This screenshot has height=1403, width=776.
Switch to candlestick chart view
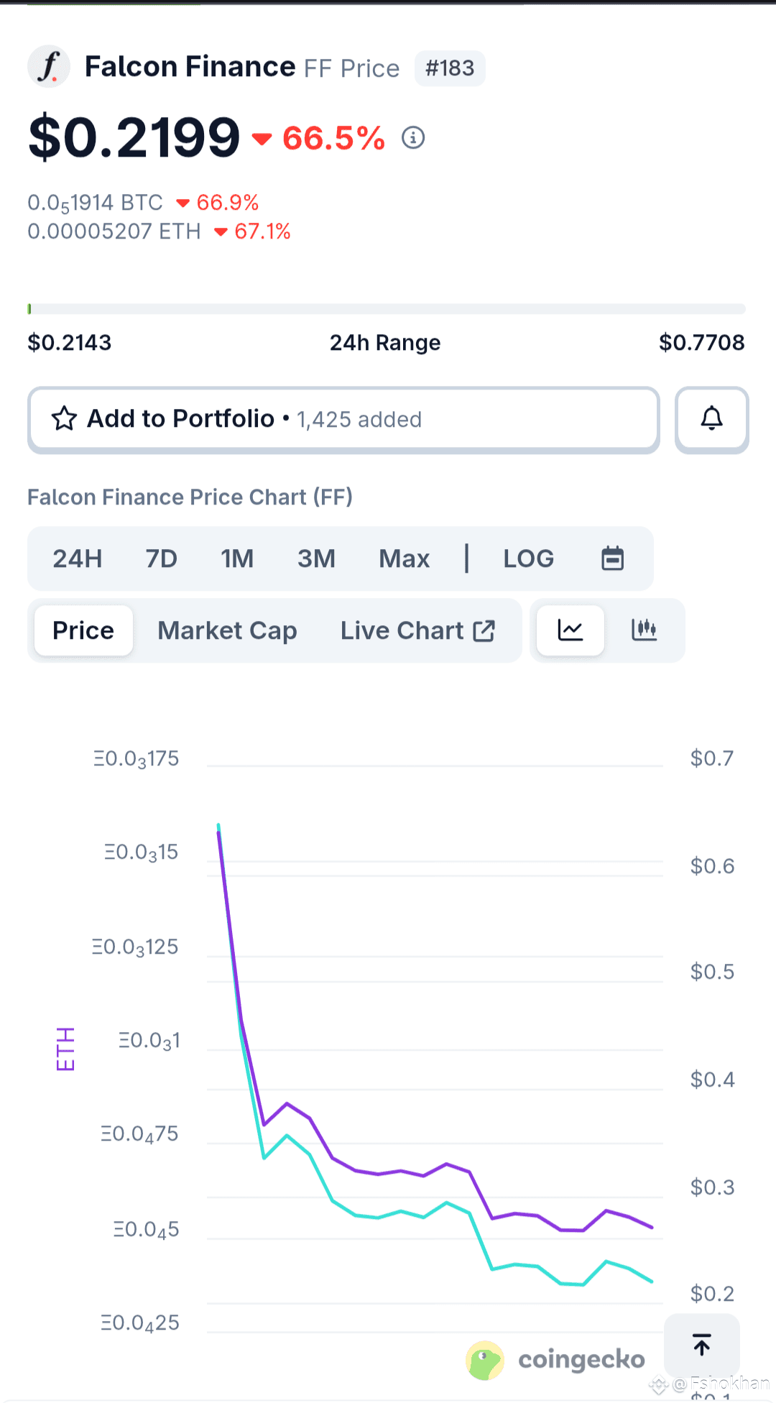pos(644,630)
